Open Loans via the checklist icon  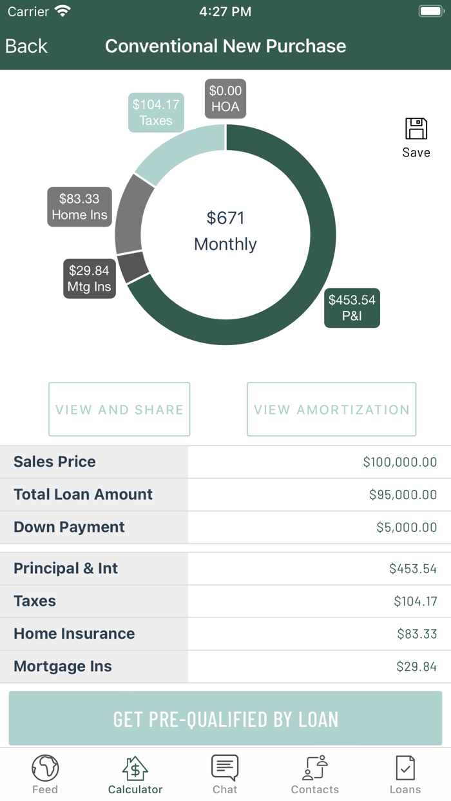pos(405,768)
